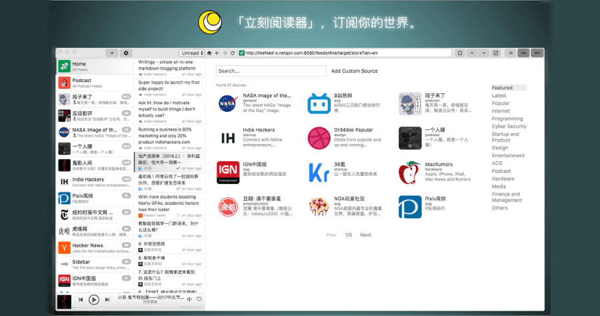
Task: Open 豆瓣 请不要害羞 source icon
Action: point(228,207)
